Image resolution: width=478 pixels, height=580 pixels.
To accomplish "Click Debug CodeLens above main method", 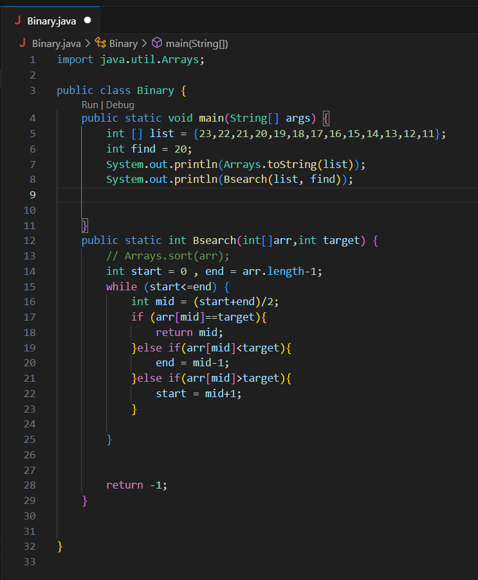I will point(120,105).
